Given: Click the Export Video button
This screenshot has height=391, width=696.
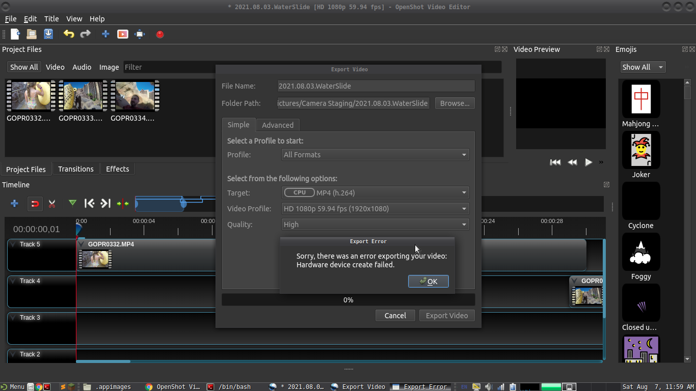Looking at the screenshot, I should (447, 316).
